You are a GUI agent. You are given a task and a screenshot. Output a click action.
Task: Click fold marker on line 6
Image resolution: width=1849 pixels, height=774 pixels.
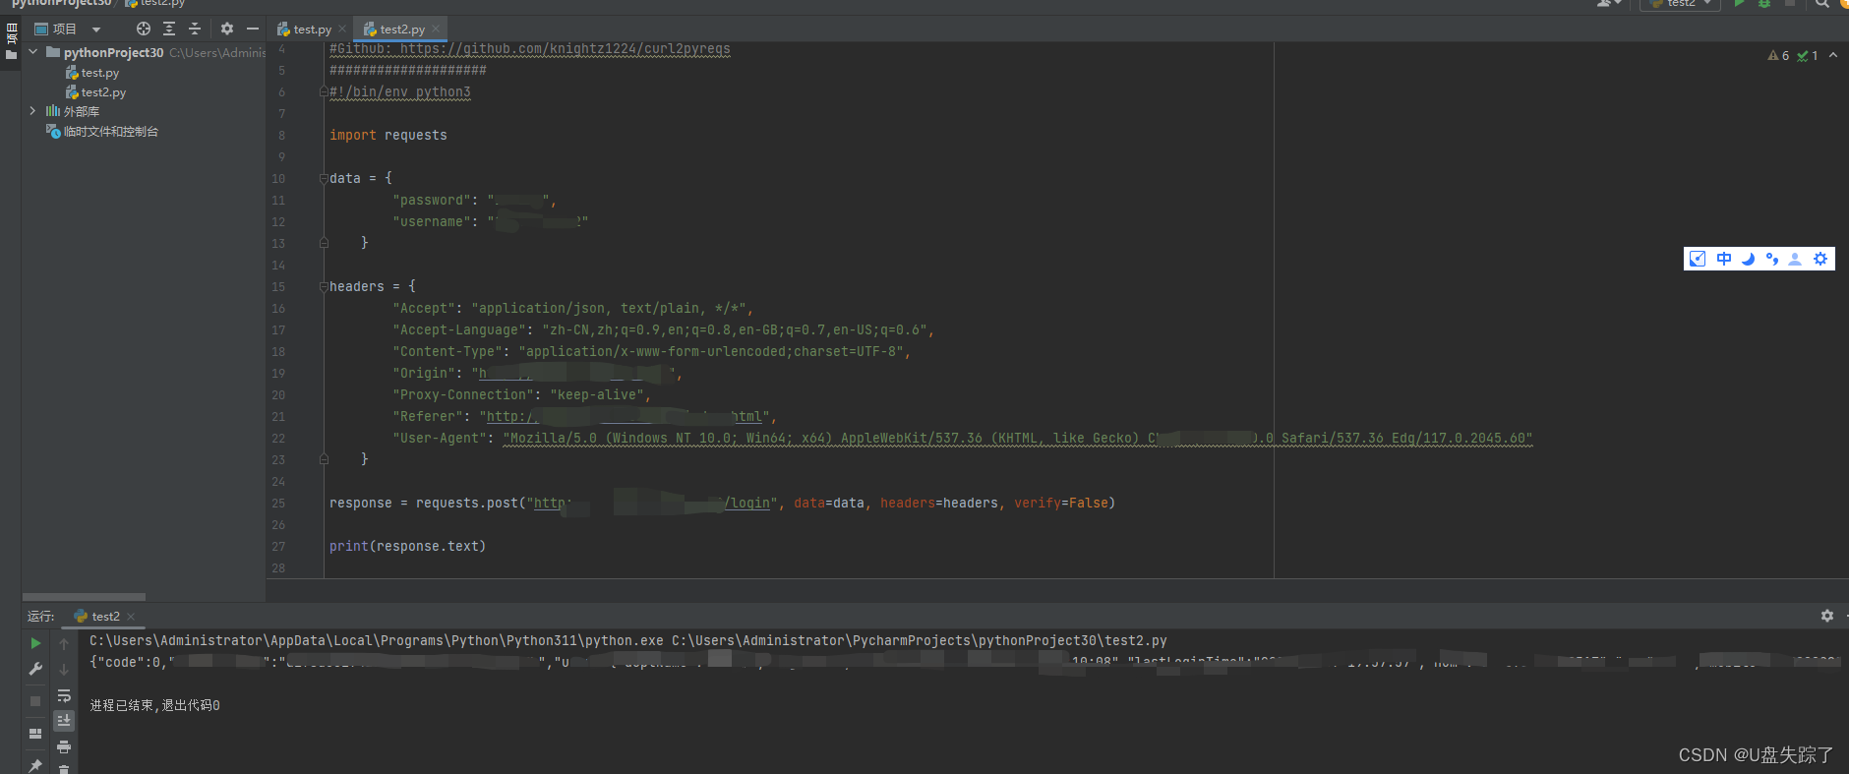click(324, 92)
